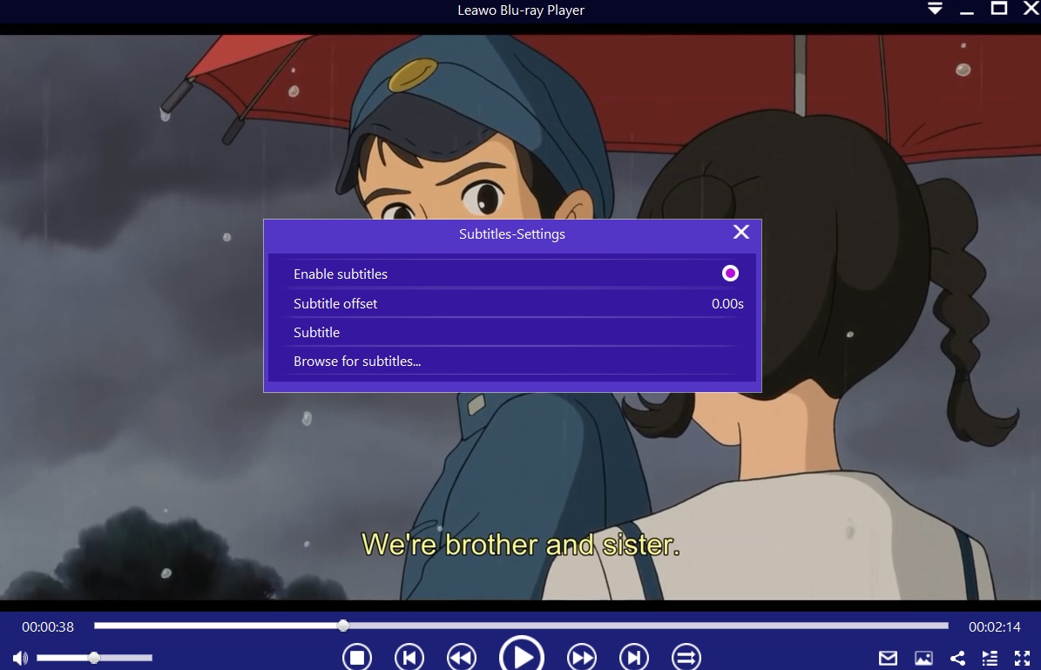Click the share icon
The height and width of the screenshot is (670, 1041).
(957, 658)
